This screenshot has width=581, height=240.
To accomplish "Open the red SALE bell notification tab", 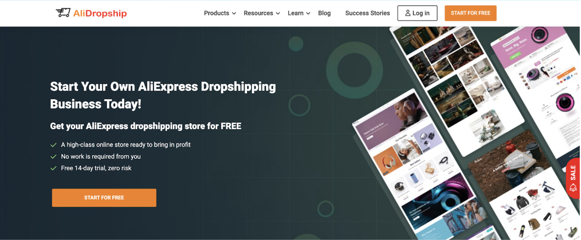I will pyautogui.click(x=573, y=179).
